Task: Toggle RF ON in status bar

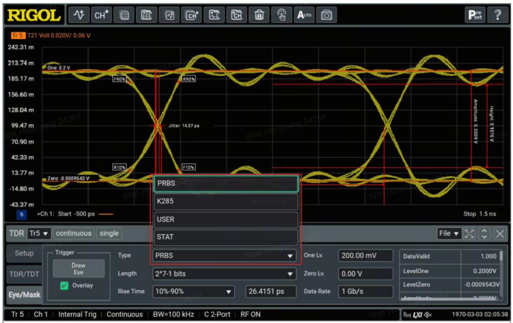Action: [x=250, y=315]
